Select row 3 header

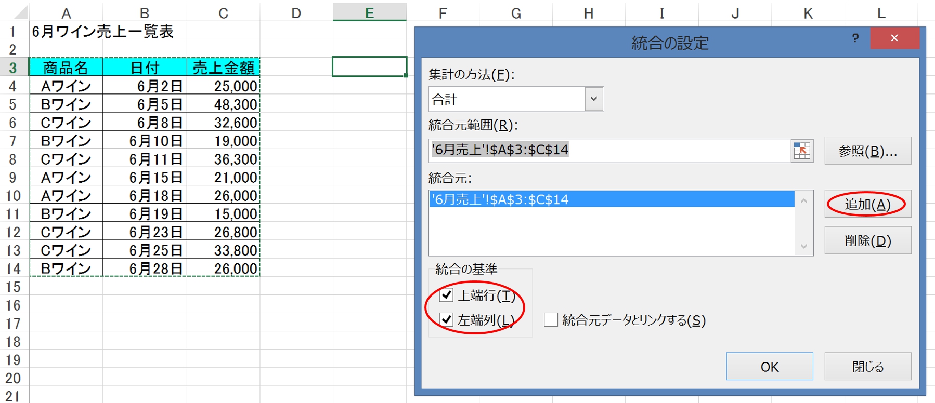(x=13, y=68)
